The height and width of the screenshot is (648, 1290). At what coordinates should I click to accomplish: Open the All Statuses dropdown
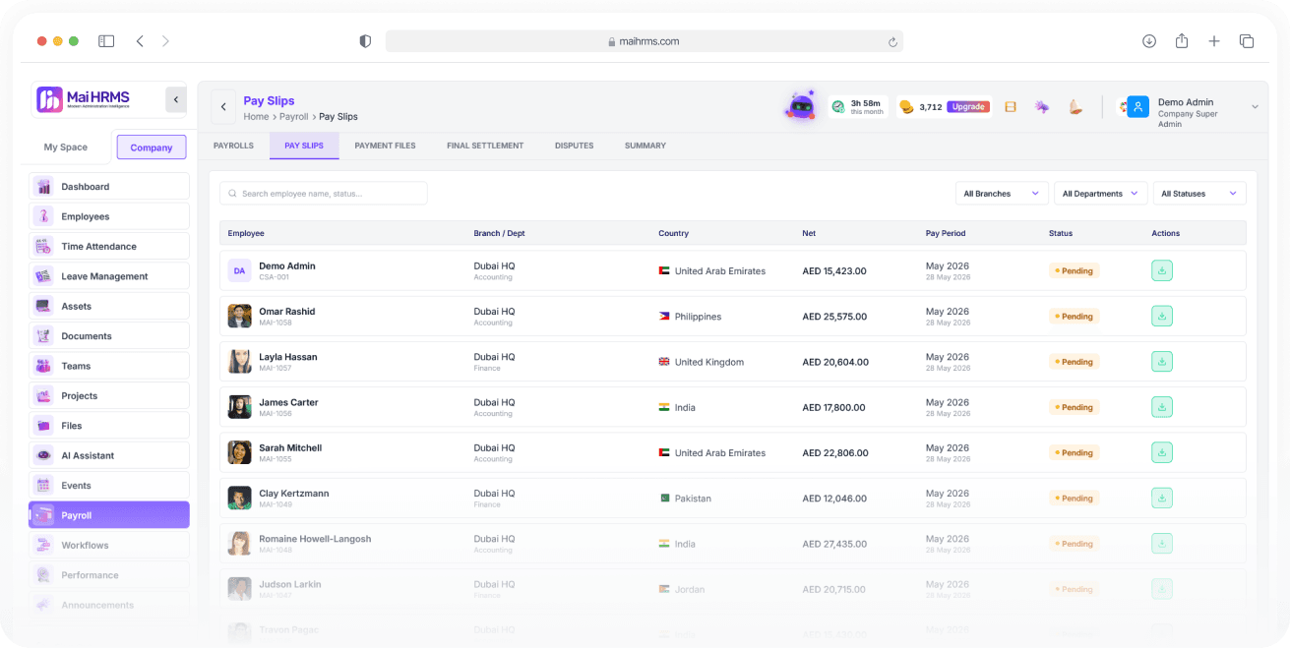point(1199,194)
